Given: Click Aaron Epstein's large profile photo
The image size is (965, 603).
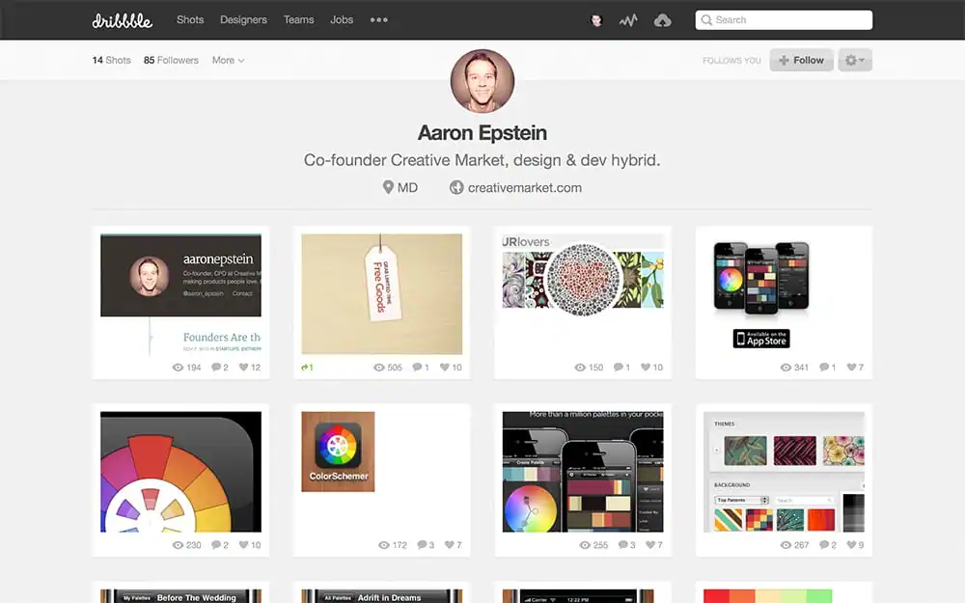Looking at the screenshot, I should (x=482, y=81).
